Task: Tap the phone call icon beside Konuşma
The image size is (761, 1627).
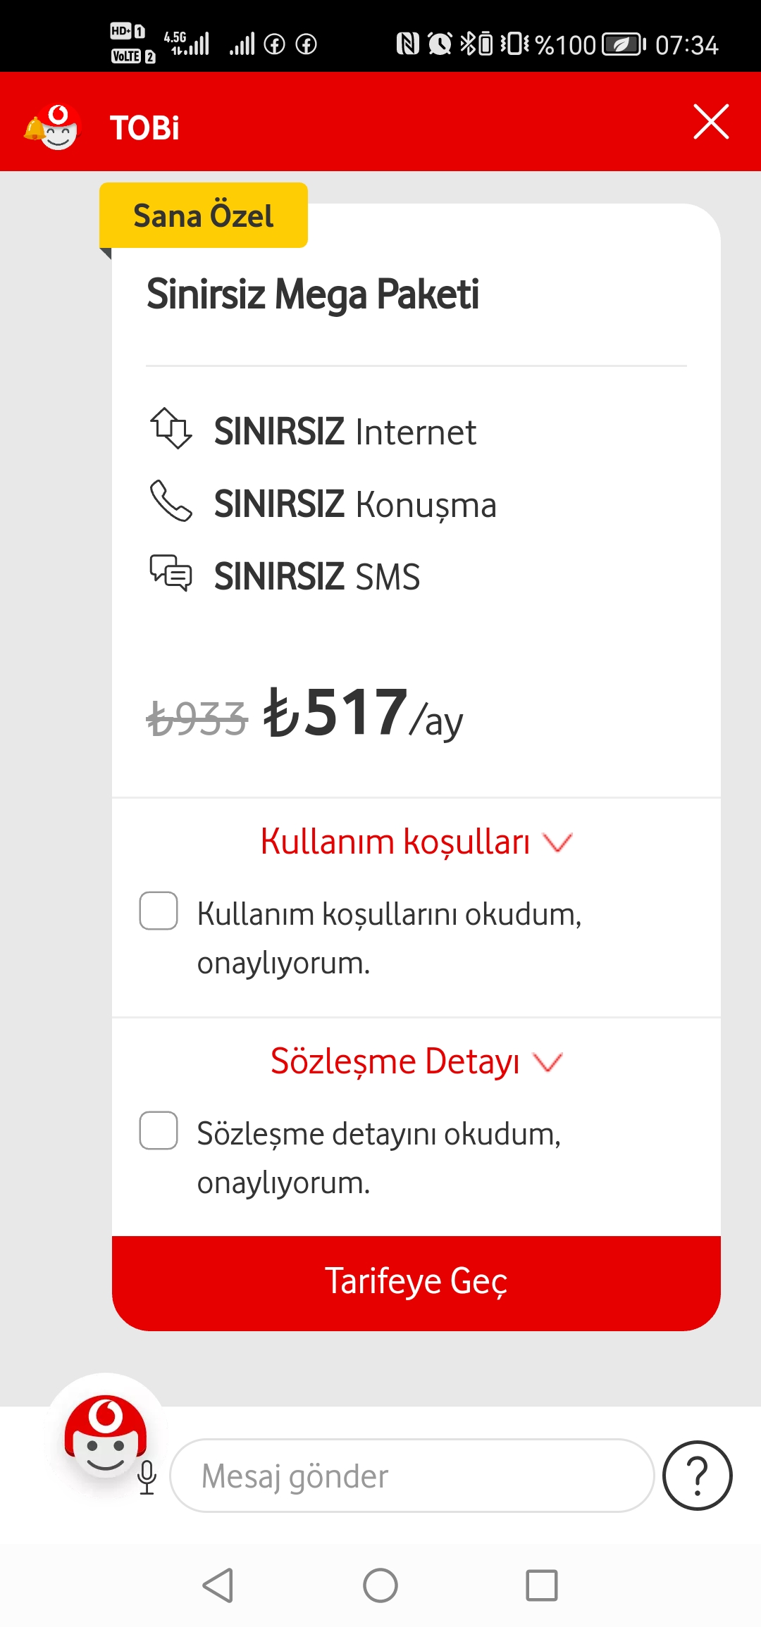Action: click(x=171, y=501)
